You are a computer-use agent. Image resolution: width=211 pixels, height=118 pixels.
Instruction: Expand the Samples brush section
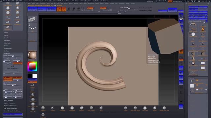pyautogui.click(x=7, y=38)
